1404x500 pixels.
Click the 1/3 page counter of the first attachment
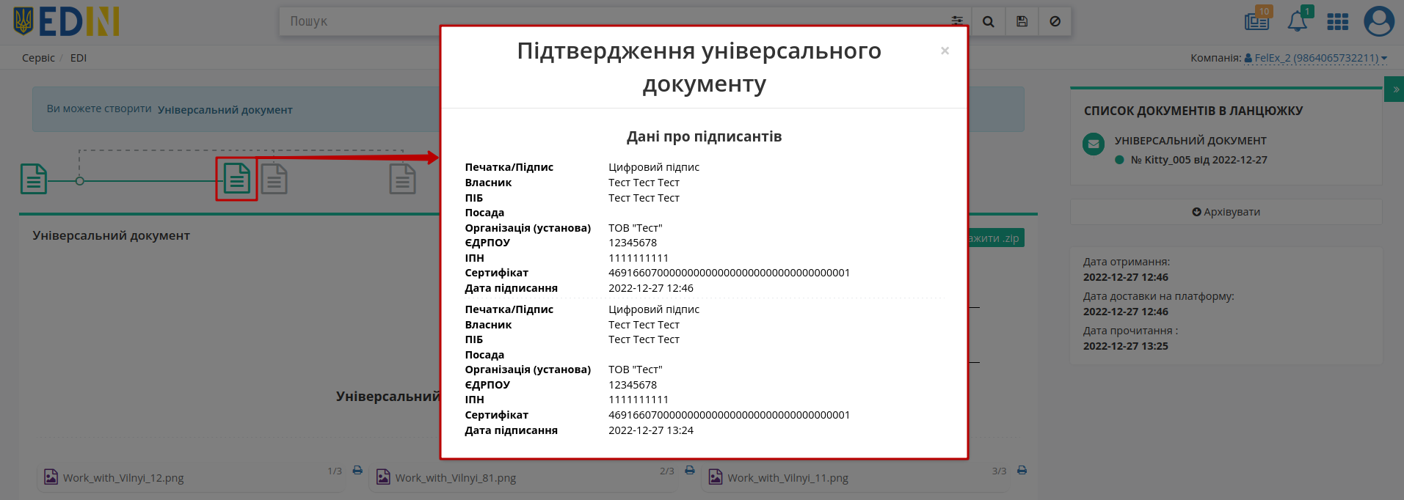point(335,471)
